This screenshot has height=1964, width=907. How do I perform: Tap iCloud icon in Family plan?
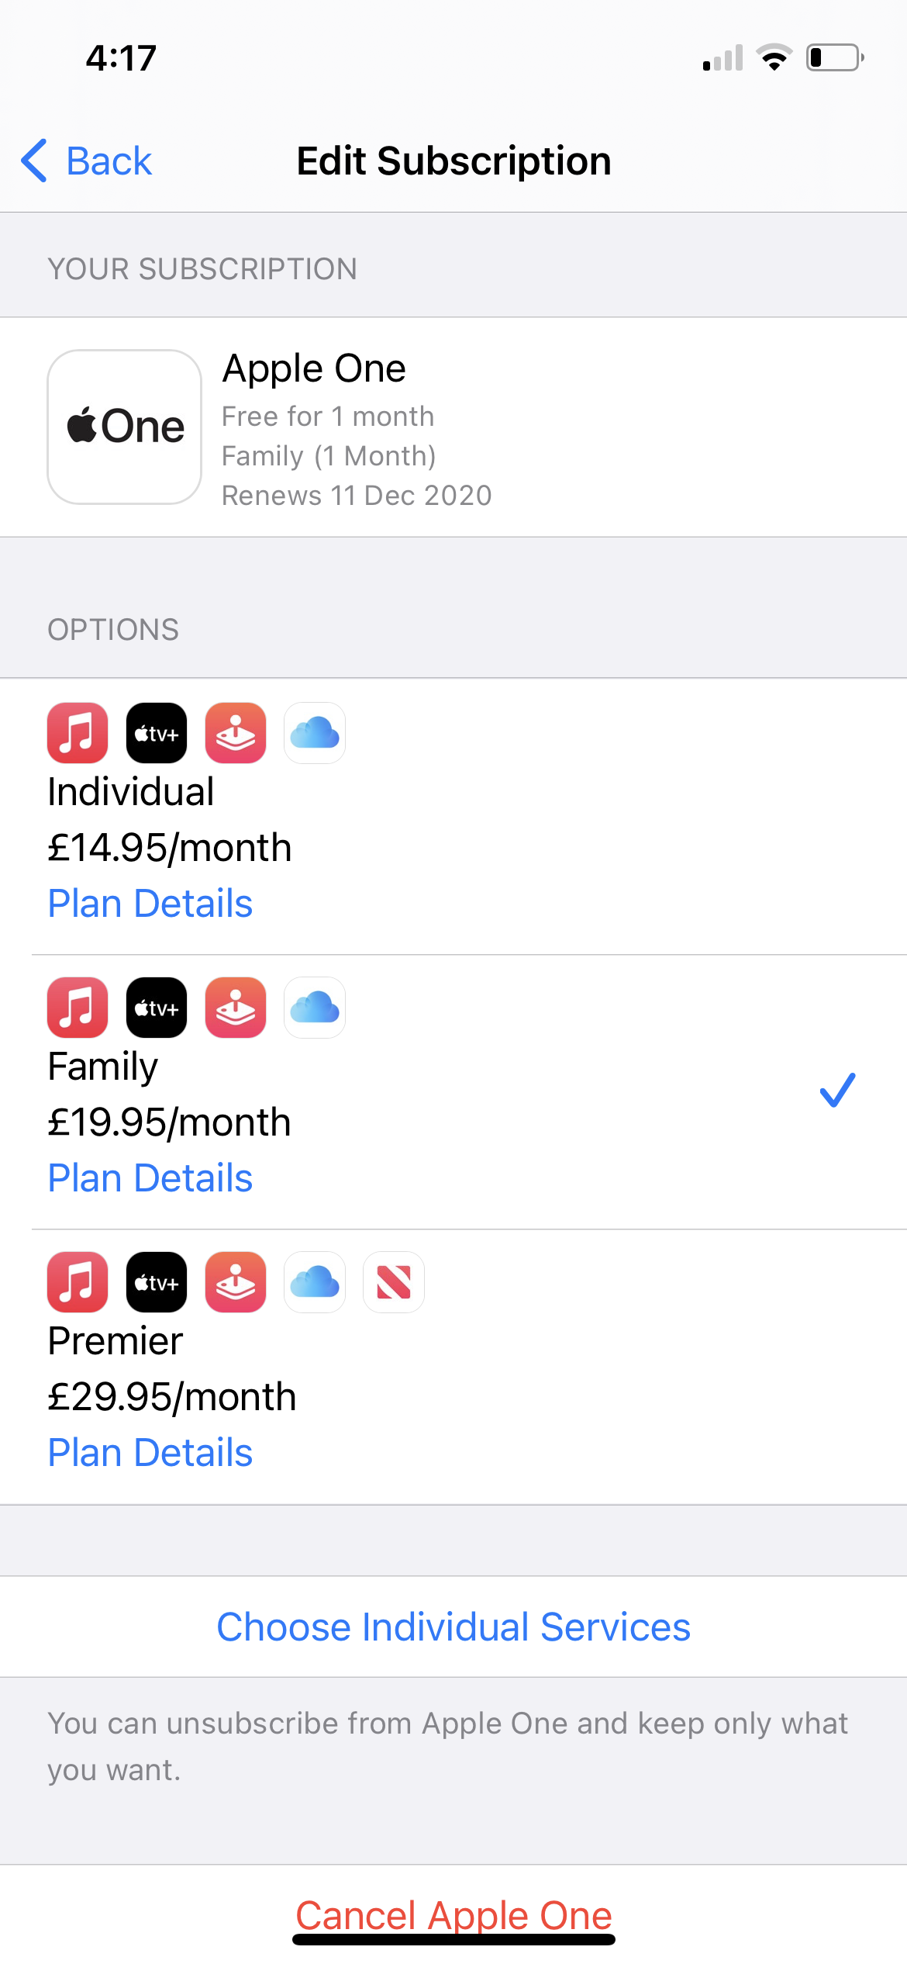point(315,1008)
